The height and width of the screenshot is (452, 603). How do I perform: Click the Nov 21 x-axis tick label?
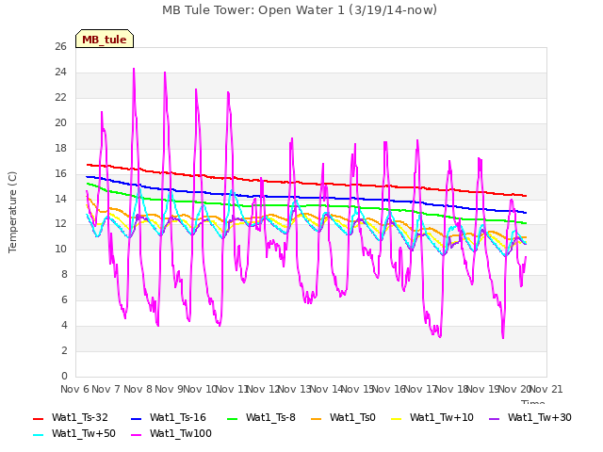pyautogui.click(x=546, y=389)
